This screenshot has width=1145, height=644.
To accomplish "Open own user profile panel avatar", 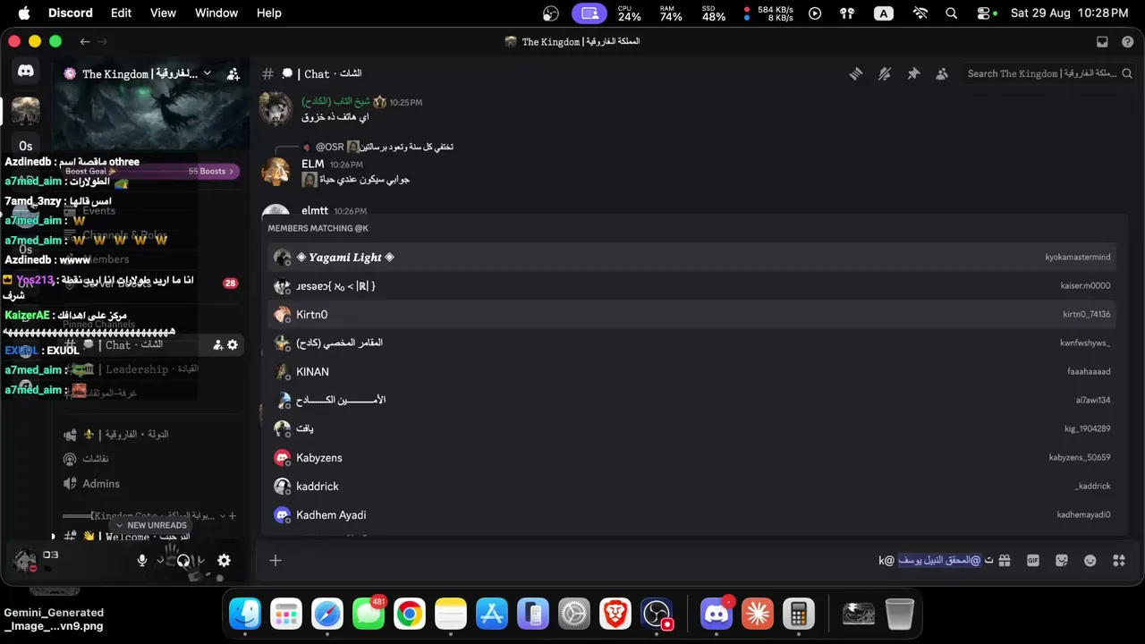I will pos(25,560).
